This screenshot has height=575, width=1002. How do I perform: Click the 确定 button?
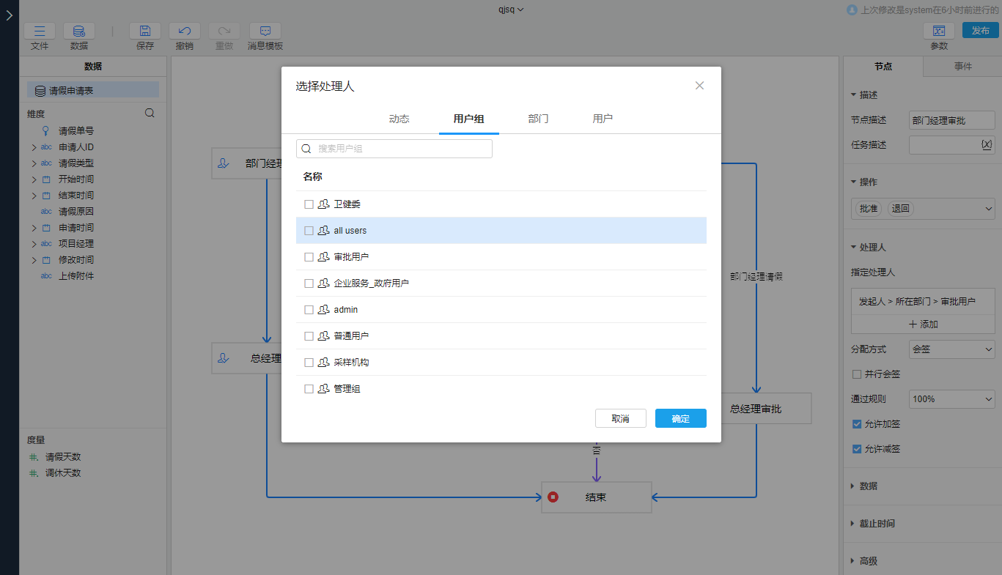point(680,418)
